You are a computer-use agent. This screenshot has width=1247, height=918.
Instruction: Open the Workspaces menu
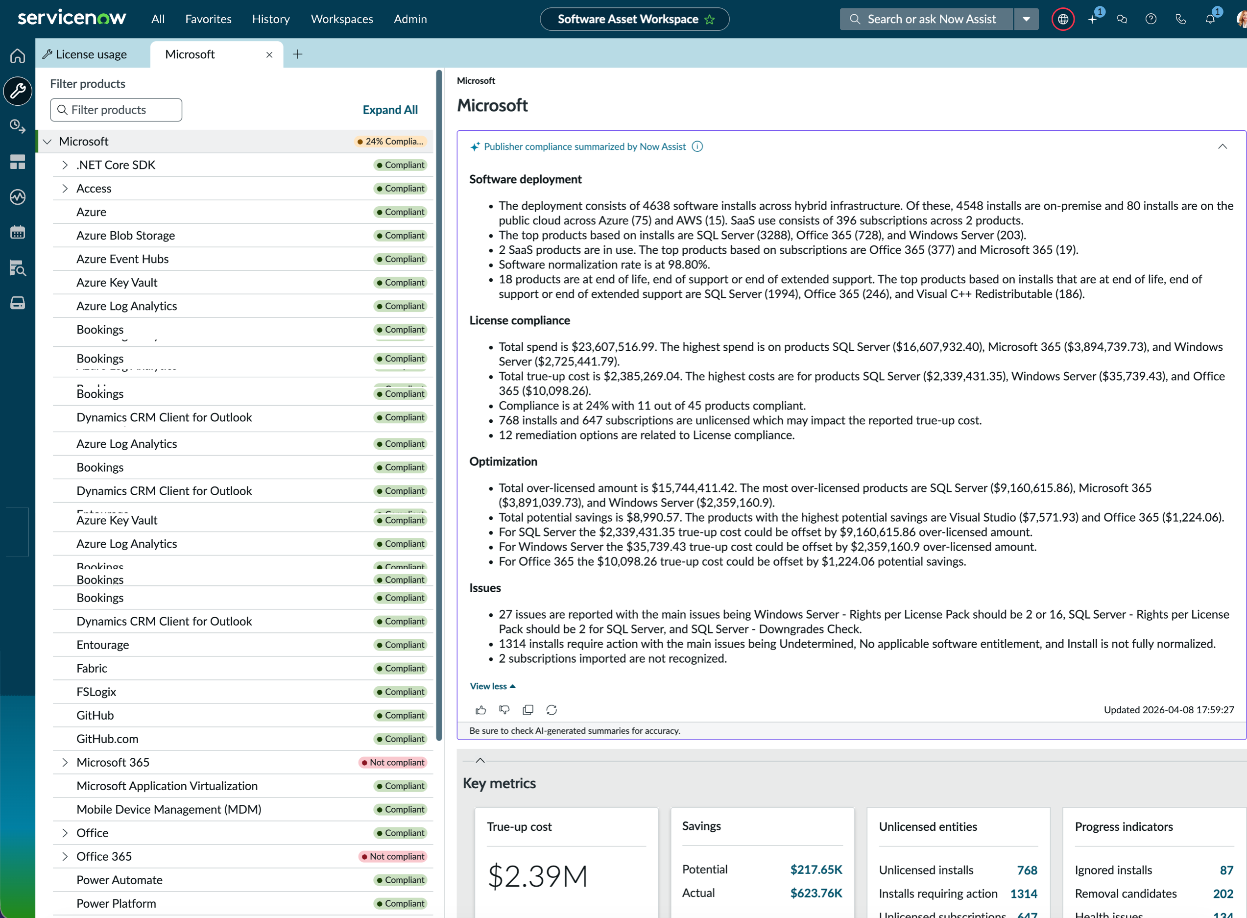coord(342,19)
